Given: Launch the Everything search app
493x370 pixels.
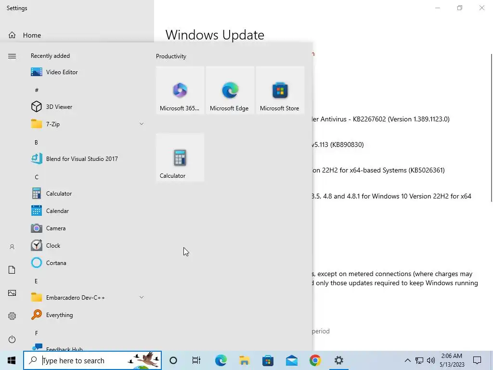Looking at the screenshot, I should click(x=88, y=315).
